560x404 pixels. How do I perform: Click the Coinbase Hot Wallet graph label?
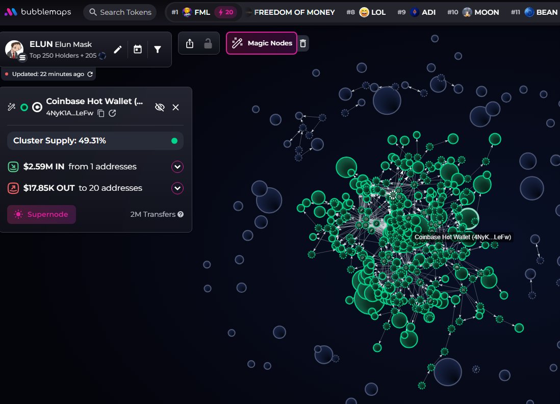463,237
